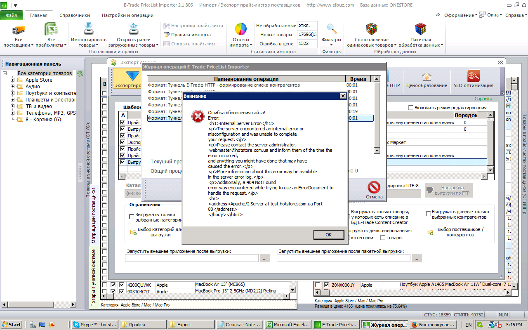Click the Новые товары value field
528x330 pixels.
point(307,35)
